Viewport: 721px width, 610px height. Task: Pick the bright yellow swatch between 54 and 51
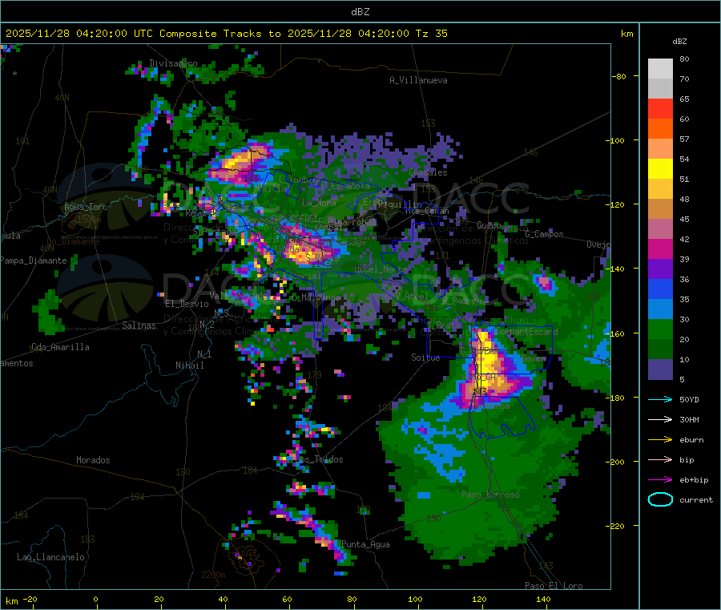click(660, 169)
